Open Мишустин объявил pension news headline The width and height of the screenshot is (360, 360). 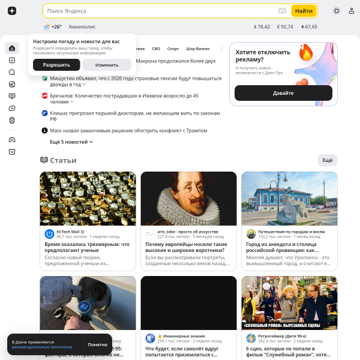tap(136, 81)
